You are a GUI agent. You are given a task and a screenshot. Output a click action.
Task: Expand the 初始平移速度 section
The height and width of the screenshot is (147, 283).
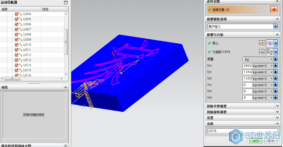277,106
